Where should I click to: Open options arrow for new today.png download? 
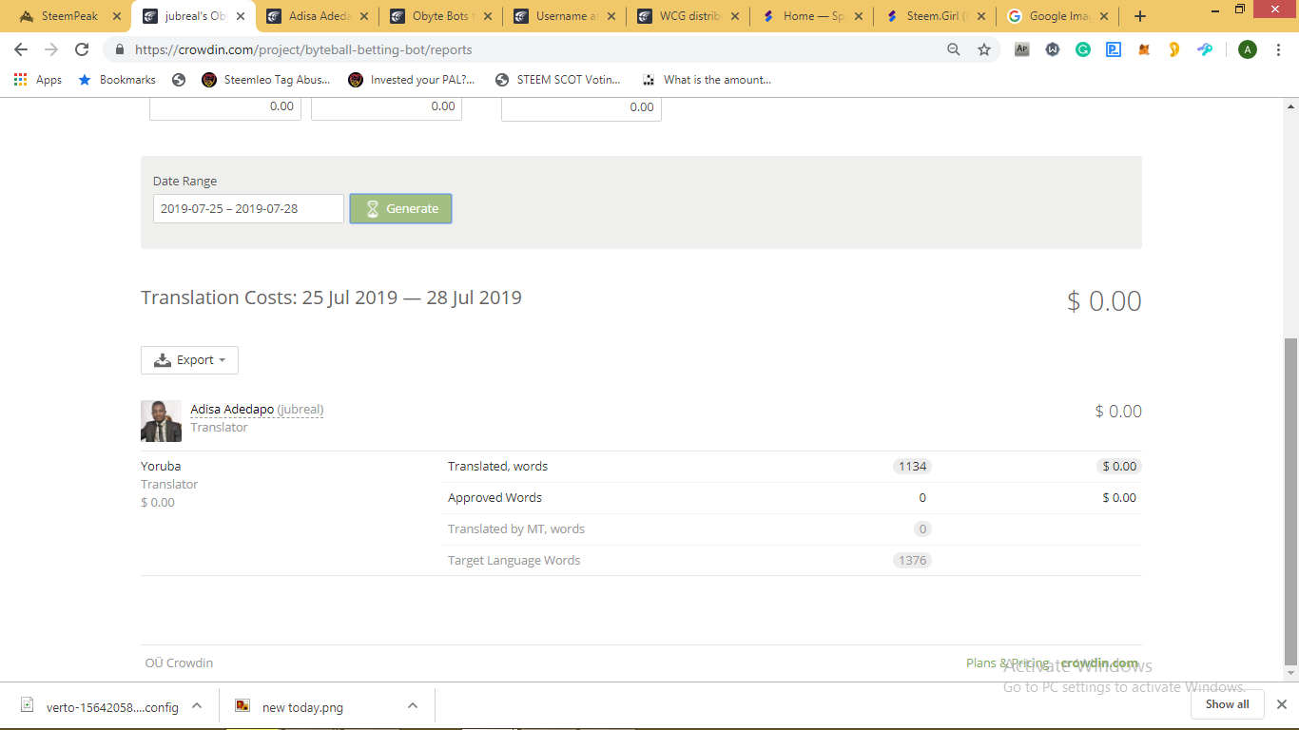pyautogui.click(x=413, y=705)
